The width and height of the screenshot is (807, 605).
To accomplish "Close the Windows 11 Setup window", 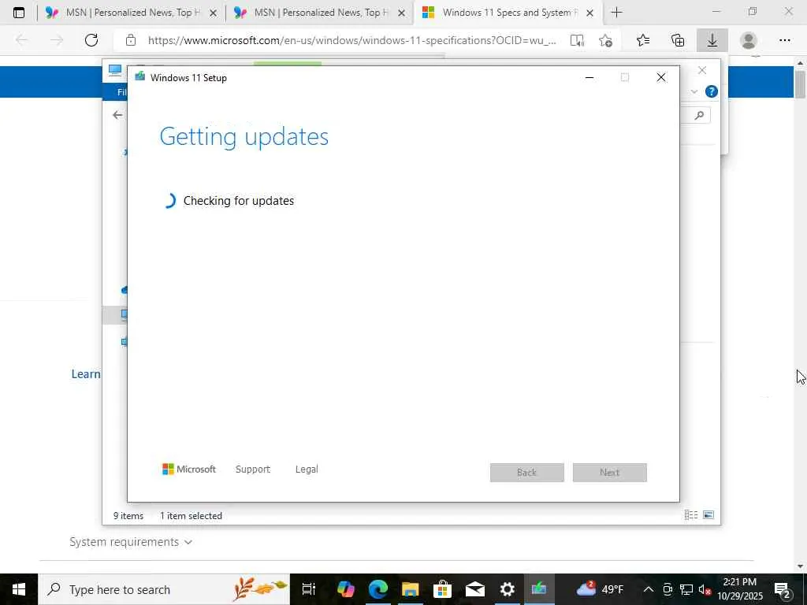I will pos(661,78).
